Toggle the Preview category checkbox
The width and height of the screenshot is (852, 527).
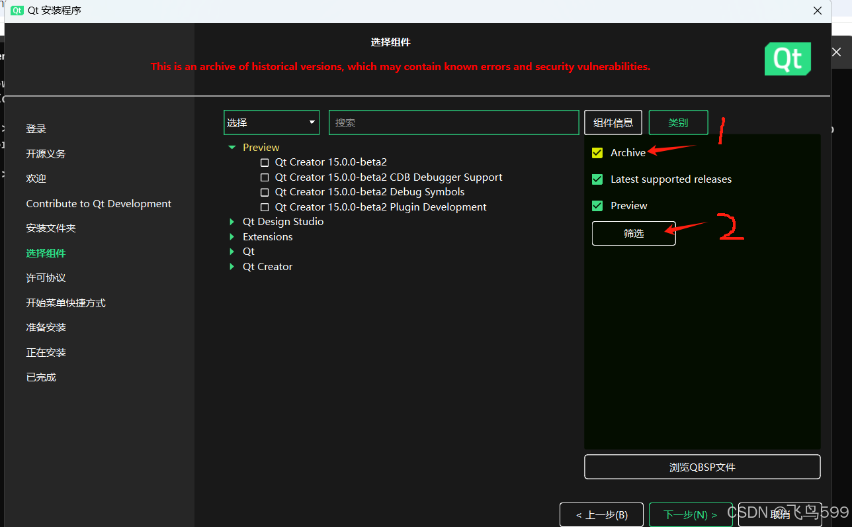click(597, 206)
